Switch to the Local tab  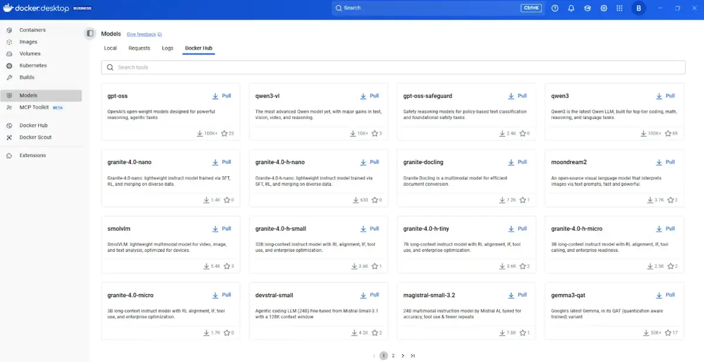[x=110, y=48]
